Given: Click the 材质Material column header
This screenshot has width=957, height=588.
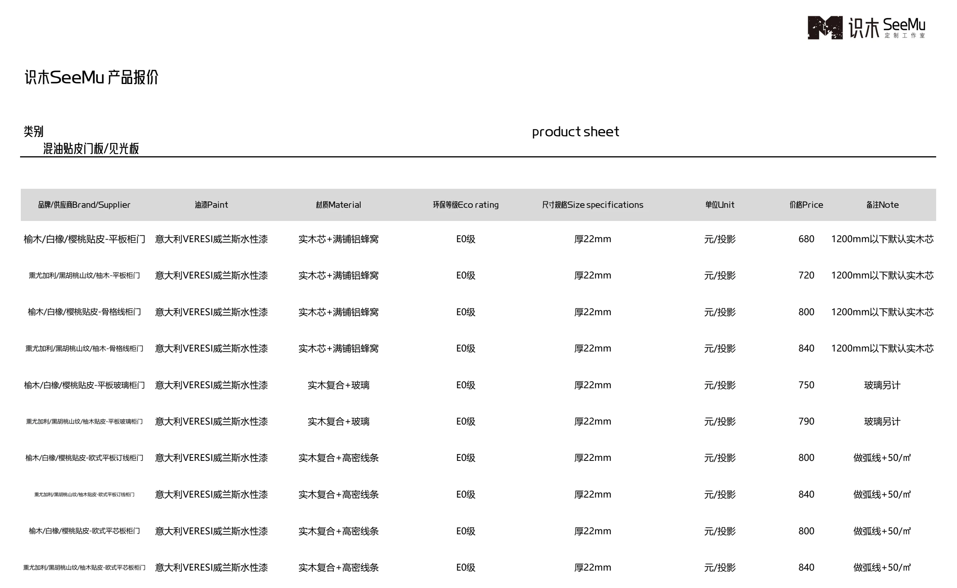Looking at the screenshot, I should [x=338, y=205].
